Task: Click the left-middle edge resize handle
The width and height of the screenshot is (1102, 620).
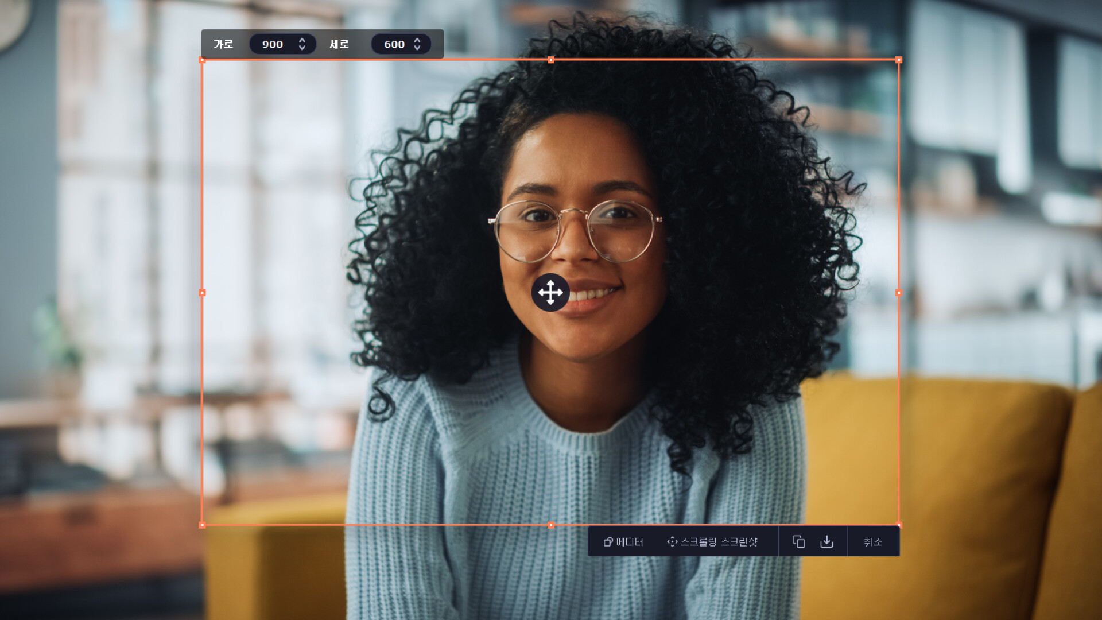Action: pyautogui.click(x=202, y=293)
